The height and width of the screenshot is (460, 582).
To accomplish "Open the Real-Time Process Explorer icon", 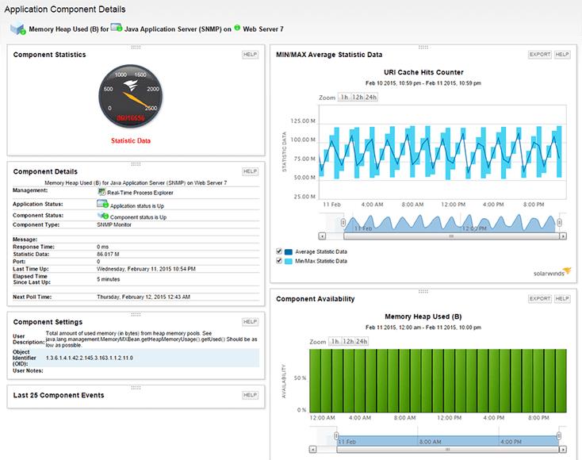I will [x=101, y=192].
